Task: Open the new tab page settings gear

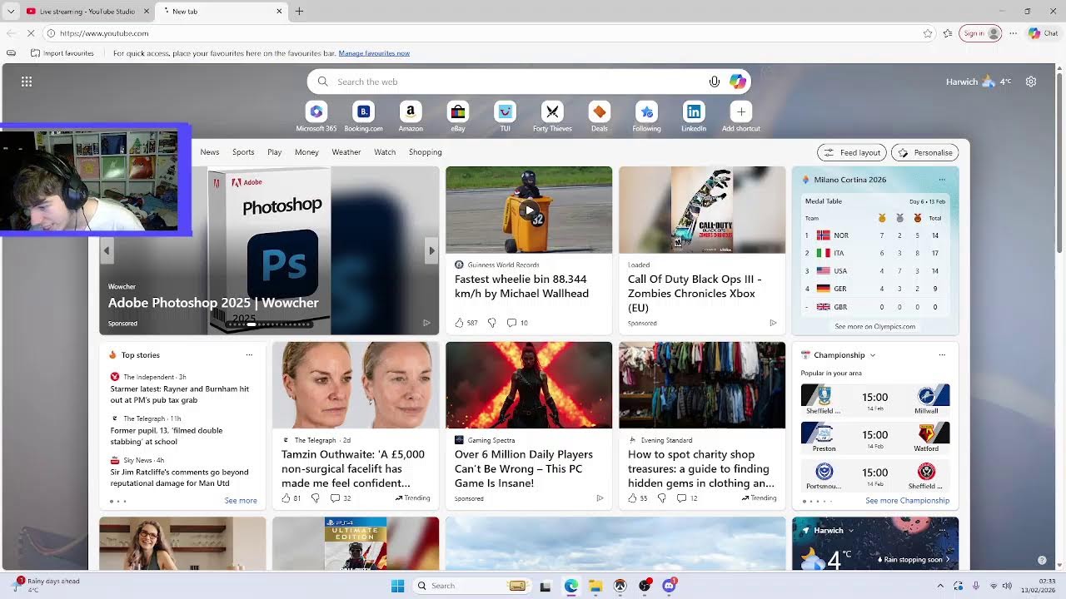Action: click(1031, 82)
